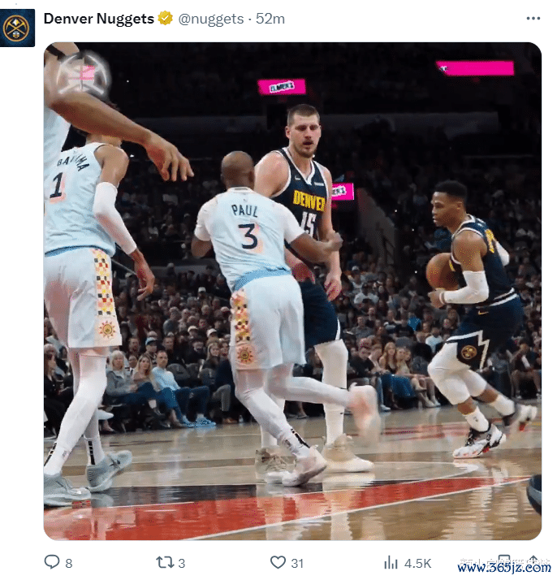Click the gold verified badge

pos(165,18)
